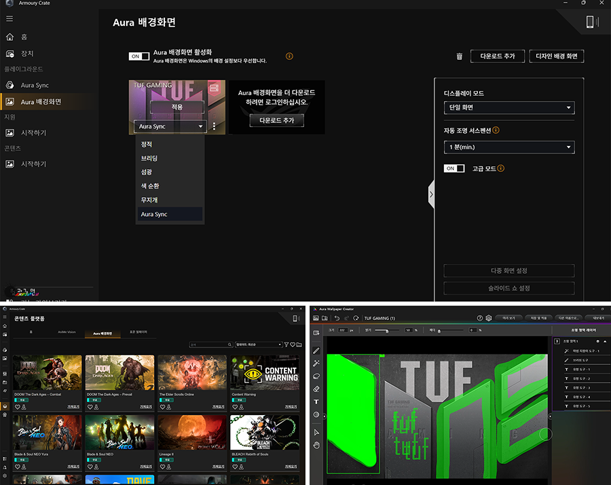The image size is (611, 485).
Task: Click 다운로드 추가 in the login prompt card
Action: pos(277,120)
